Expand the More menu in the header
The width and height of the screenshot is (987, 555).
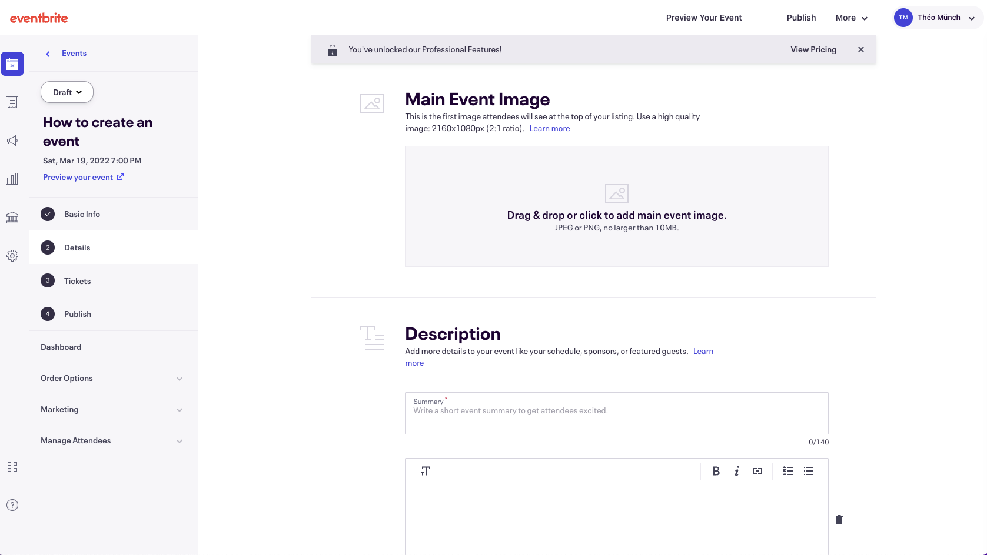851,18
